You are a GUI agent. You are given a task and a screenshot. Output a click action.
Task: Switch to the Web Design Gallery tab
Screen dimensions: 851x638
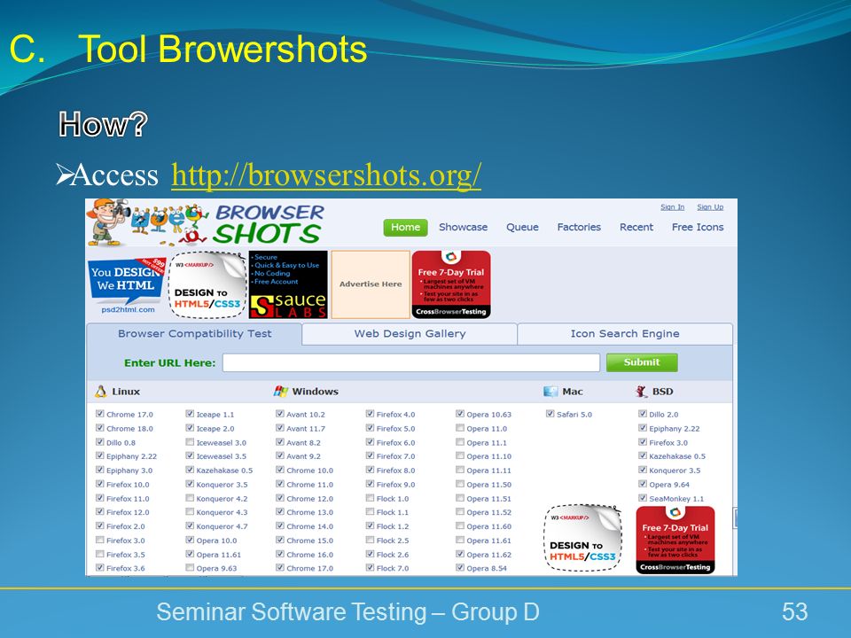(410, 334)
